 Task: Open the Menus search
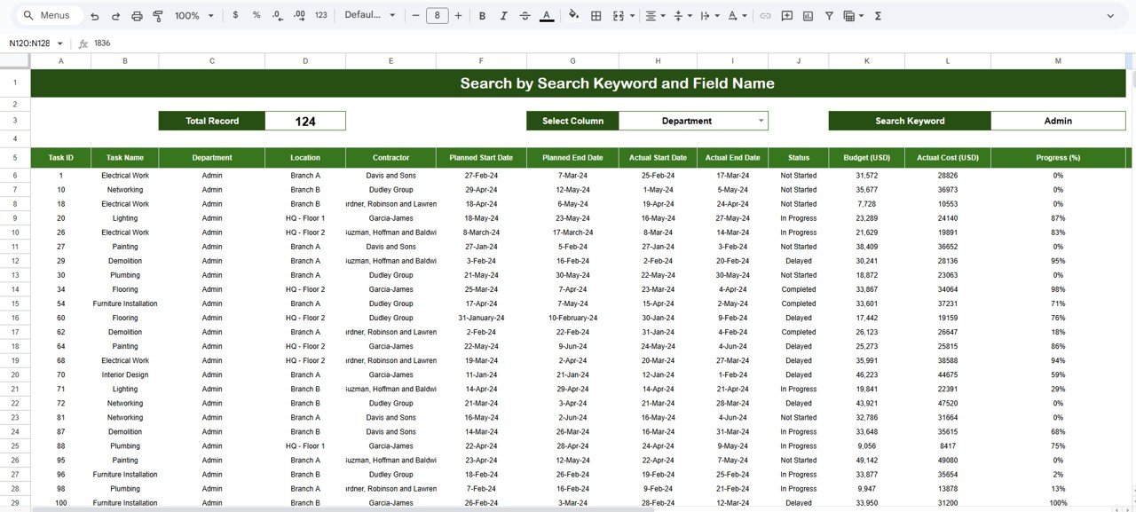tap(49, 15)
